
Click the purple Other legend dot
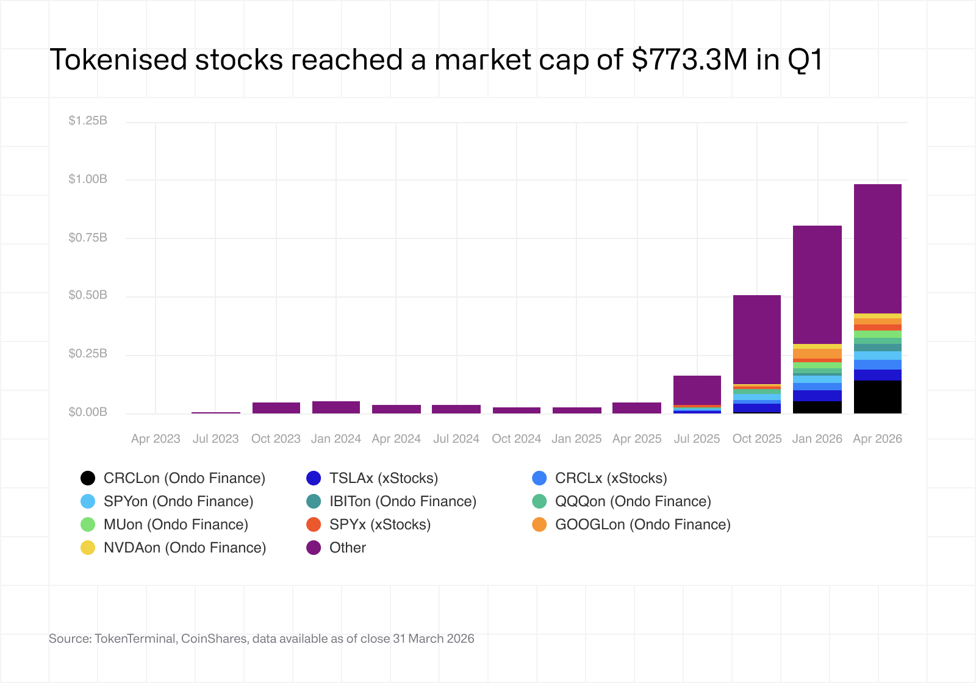click(x=314, y=548)
